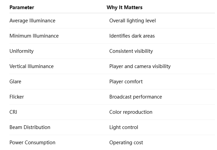Click the Parameter column header
Viewport: 217px width, 150px height.
click(22, 7)
